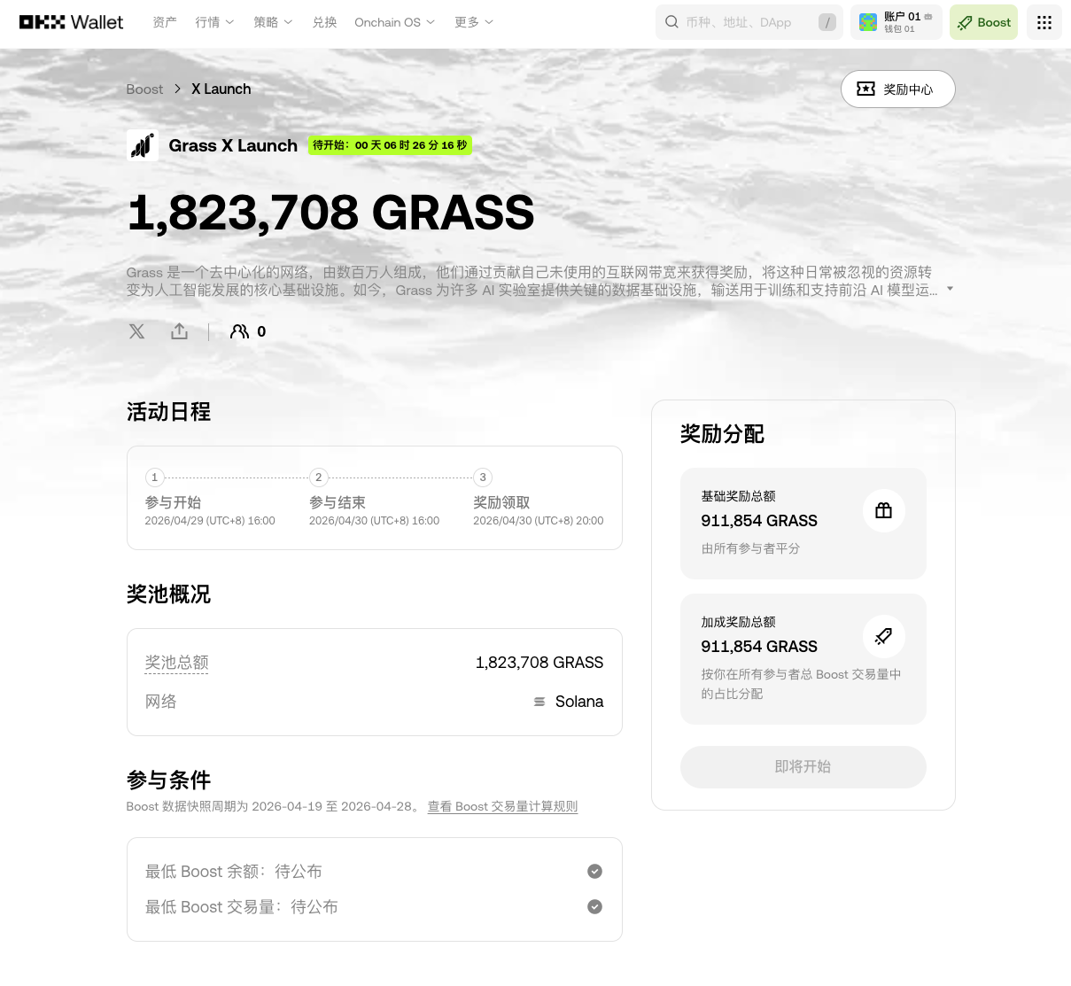The height and width of the screenshot is (986, 1071).
Task: Share the Grass X Launch page on X
Action: tap(136, 331)
